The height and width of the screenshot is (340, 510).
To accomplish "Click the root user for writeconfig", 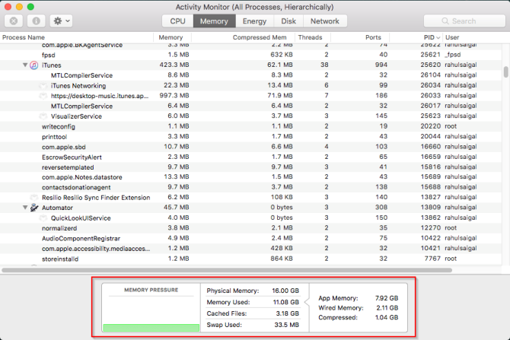I will point(451,126).
